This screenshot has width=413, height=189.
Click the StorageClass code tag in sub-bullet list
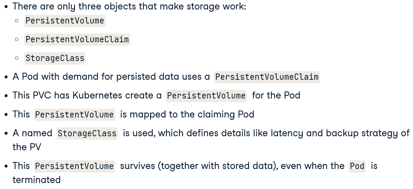(55, 58)
